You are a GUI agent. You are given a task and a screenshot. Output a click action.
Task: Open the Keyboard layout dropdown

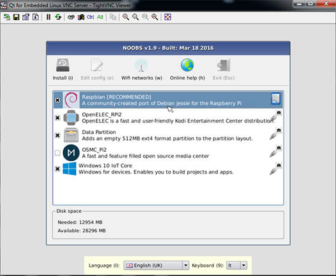pos(236,265)
